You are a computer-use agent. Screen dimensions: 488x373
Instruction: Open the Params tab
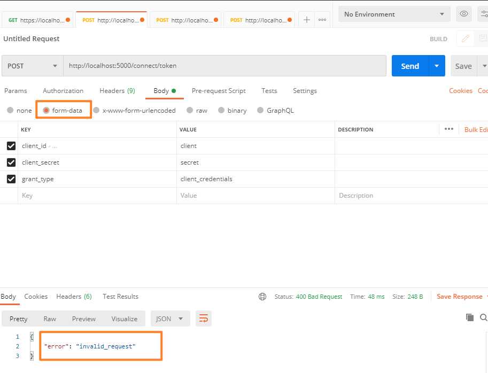16,91
